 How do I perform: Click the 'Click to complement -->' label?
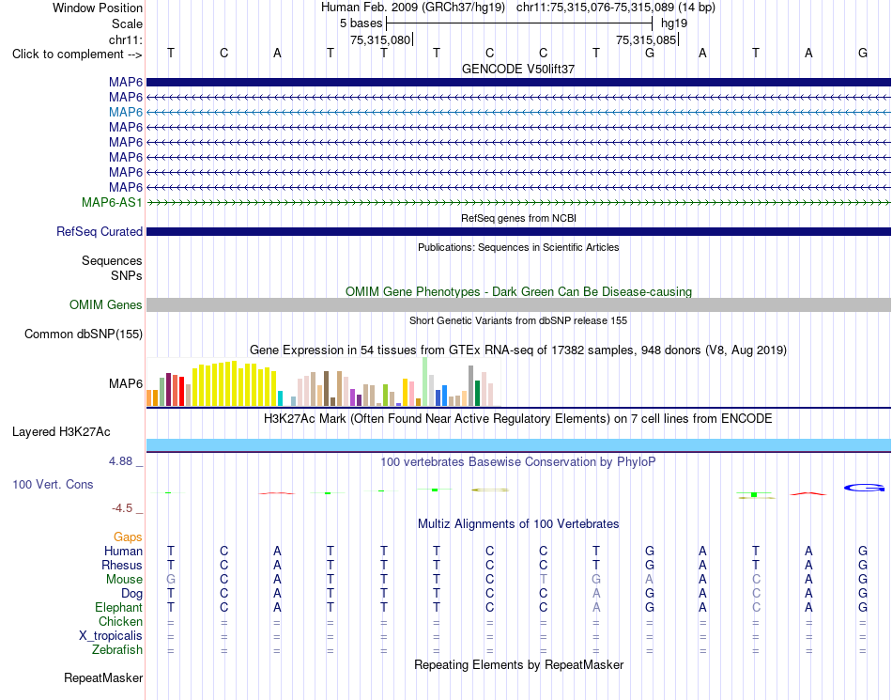click(77, 54)
